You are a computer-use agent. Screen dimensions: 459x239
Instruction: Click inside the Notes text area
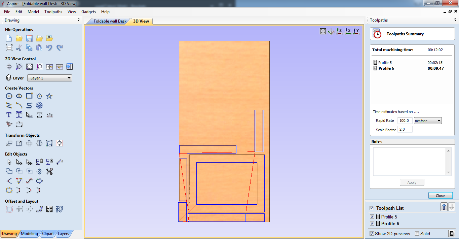[409, 161]
